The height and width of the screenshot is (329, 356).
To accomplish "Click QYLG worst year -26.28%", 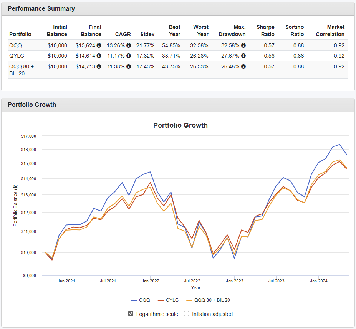I will [198, 56].
